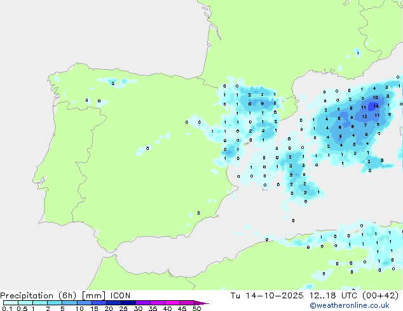Select the "ICON" model name text

[120, 296]
